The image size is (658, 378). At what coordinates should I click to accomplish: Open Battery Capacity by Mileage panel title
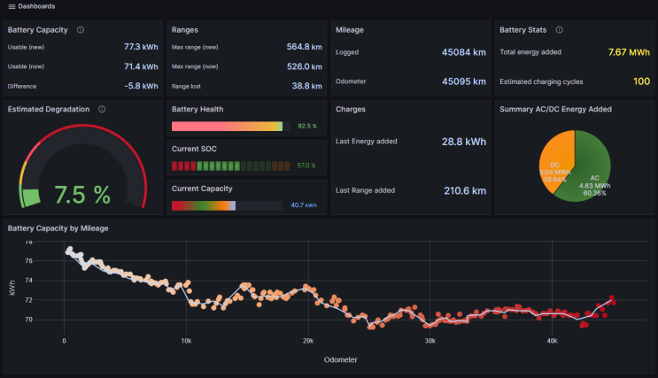click(x=58, y=228)
